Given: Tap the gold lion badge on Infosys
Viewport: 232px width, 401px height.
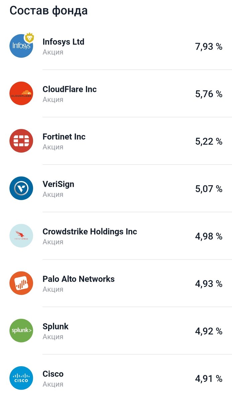Looking at the screenshot, I should point(30,38).
